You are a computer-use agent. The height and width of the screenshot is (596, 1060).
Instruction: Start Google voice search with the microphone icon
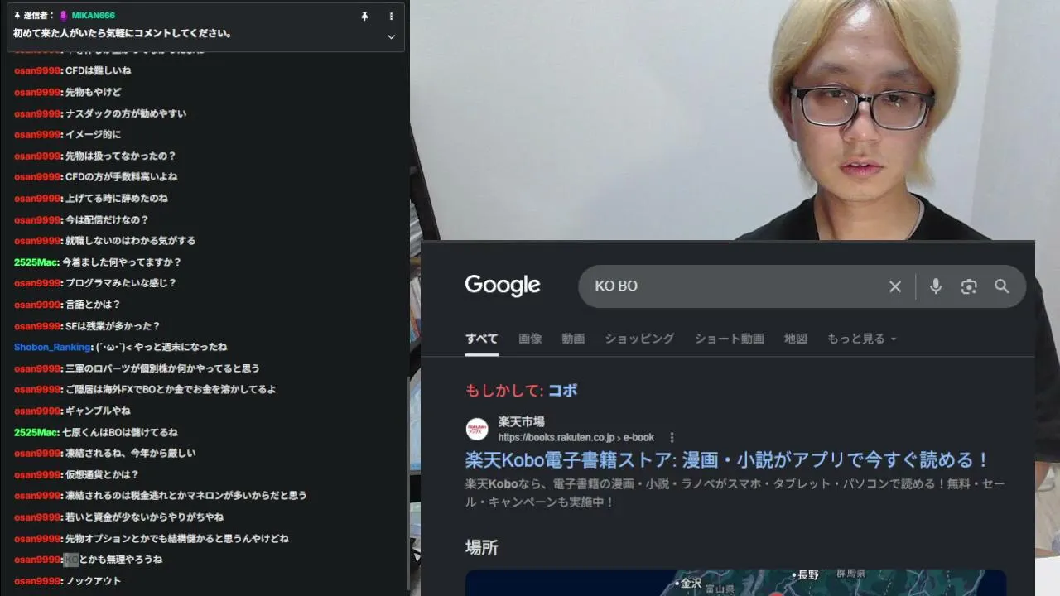pos(936,286)
